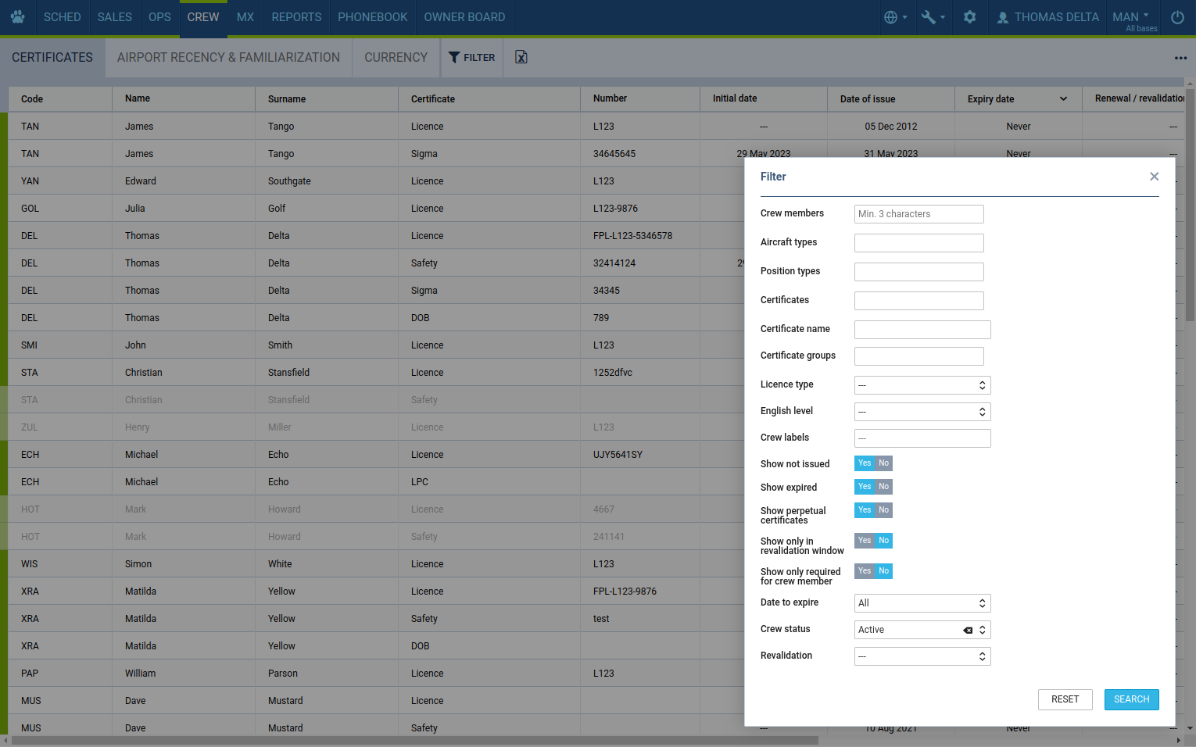
Task: Click the power logout icon
Action: pos(1177,17)
